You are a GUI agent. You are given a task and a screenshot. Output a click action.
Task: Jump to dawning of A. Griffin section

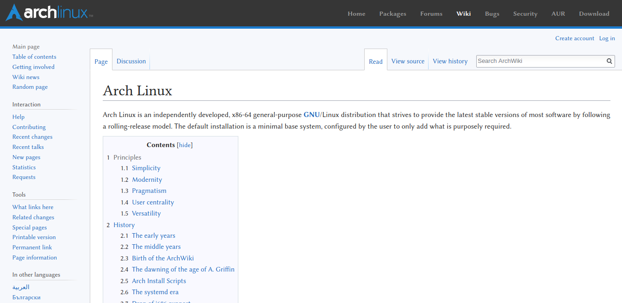coord(178,270)
